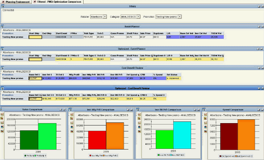Viewport: 264px width, 160px height.
Task: Click the 'a. Unplanned' event status cell
Action: click(174, 78)
